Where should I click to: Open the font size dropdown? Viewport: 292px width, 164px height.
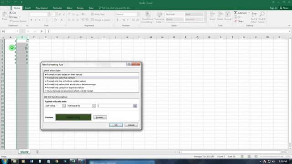coord(57,14)
